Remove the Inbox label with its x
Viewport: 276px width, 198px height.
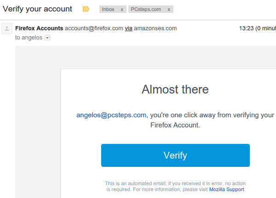[122, 9]
